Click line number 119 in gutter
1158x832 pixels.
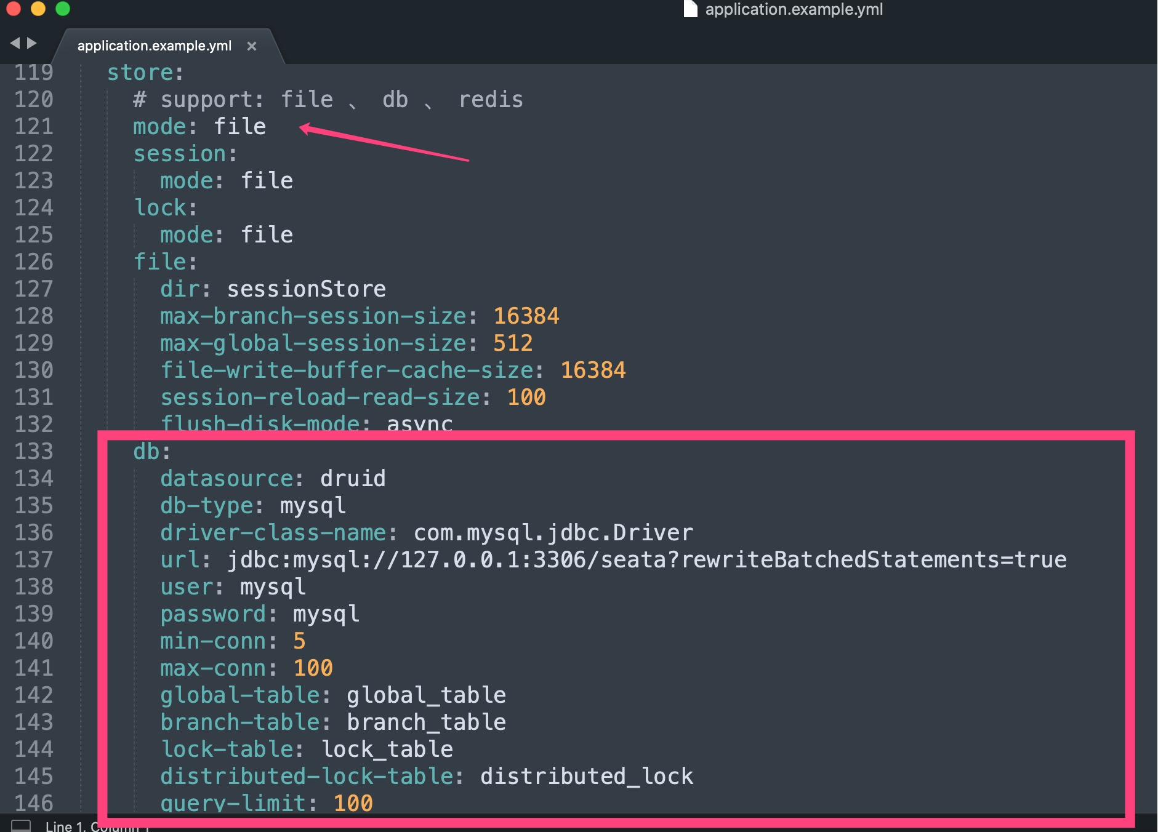coord(34,73)
